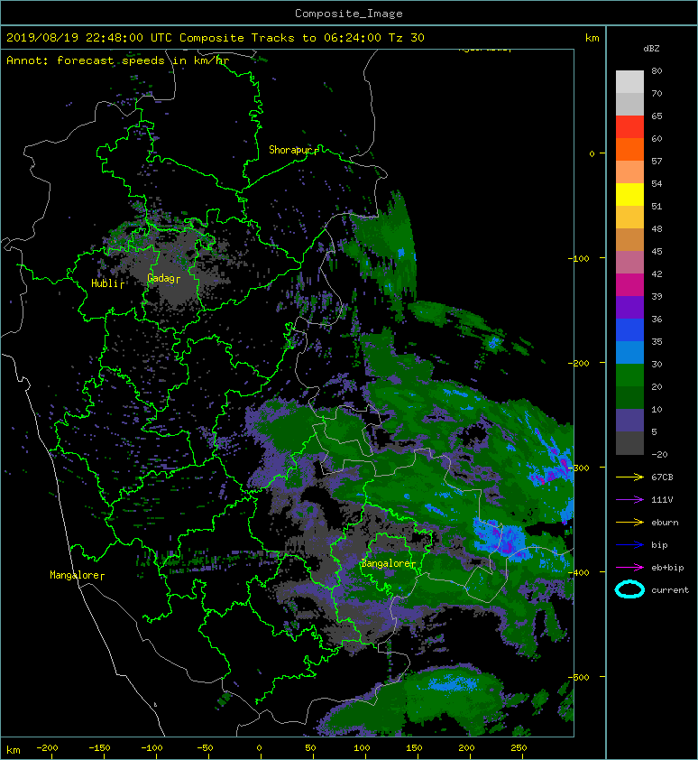Click the 80 dBZ scale value
This screenshot has height=760, width=698.
[x=657, y=70]
